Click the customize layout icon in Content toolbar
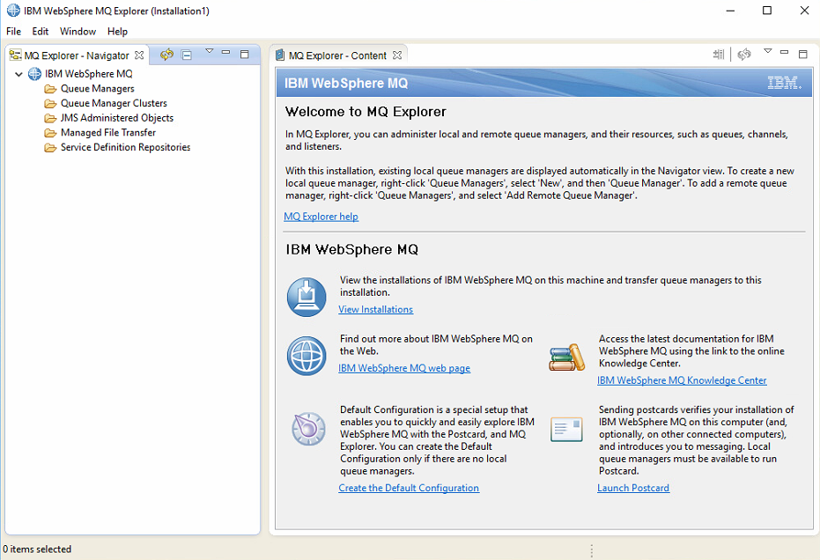820x560 pixels. coord(719,54)
